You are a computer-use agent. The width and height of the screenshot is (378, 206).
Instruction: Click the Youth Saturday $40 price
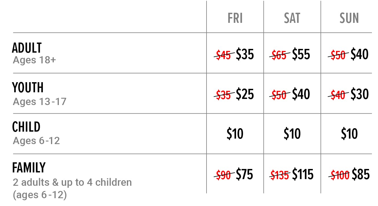301,94
